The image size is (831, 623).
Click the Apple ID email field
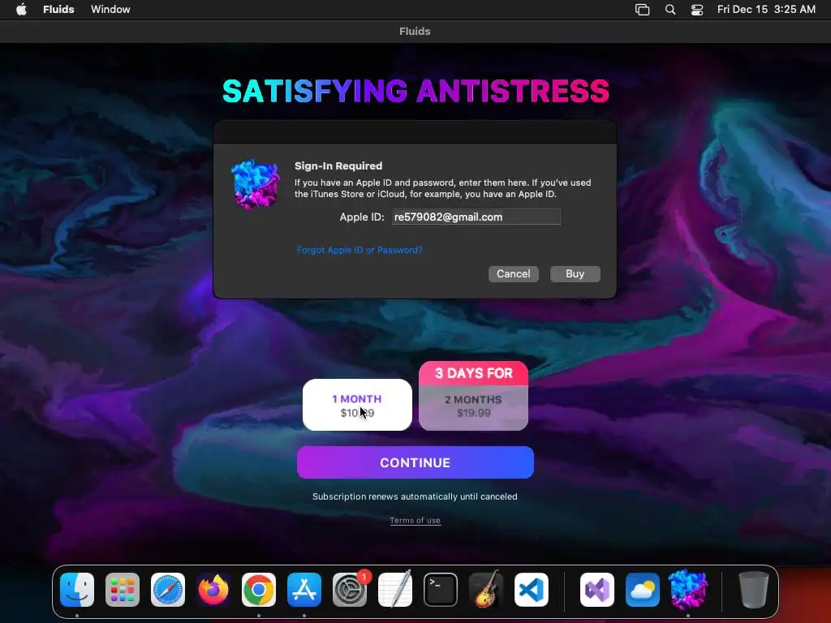[x=476, y=217]
